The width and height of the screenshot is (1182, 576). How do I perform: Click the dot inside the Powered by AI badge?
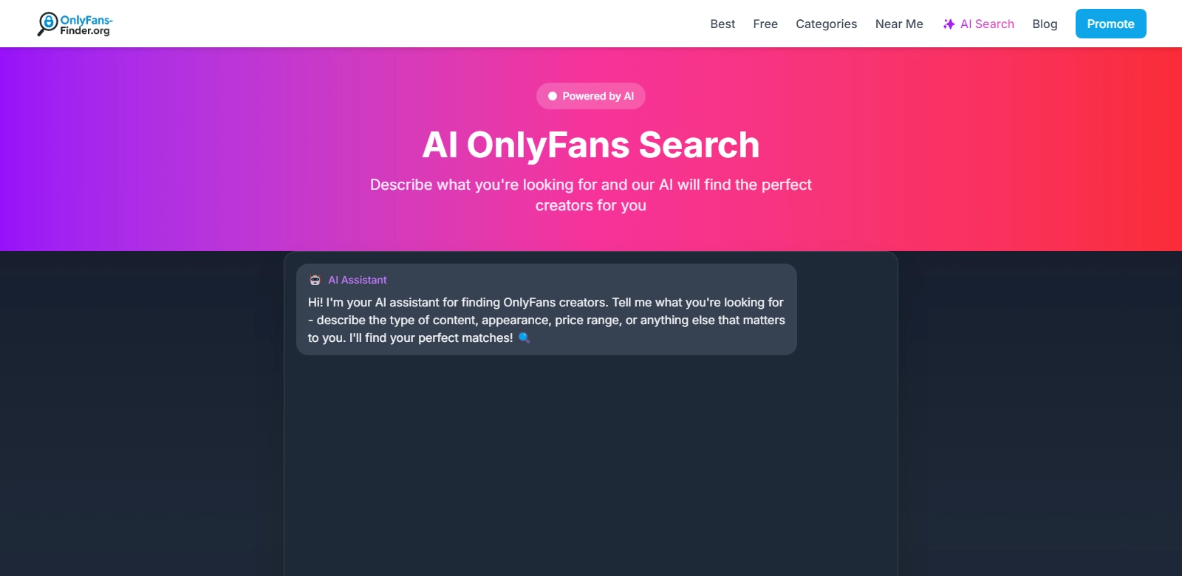[553, 96]
